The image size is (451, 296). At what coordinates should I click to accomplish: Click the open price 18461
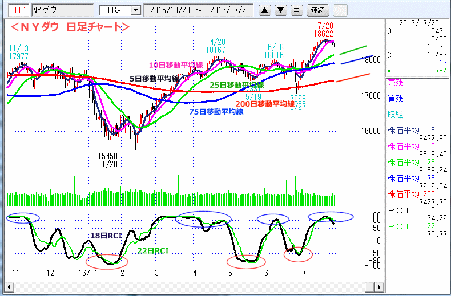point(437,31)
